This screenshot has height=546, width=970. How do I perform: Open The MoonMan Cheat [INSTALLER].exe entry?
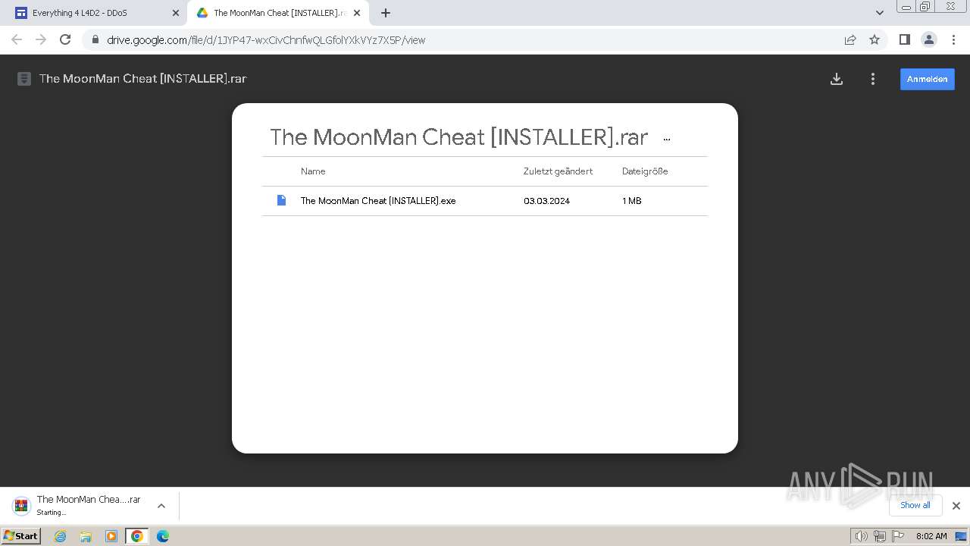pos(378,201)
